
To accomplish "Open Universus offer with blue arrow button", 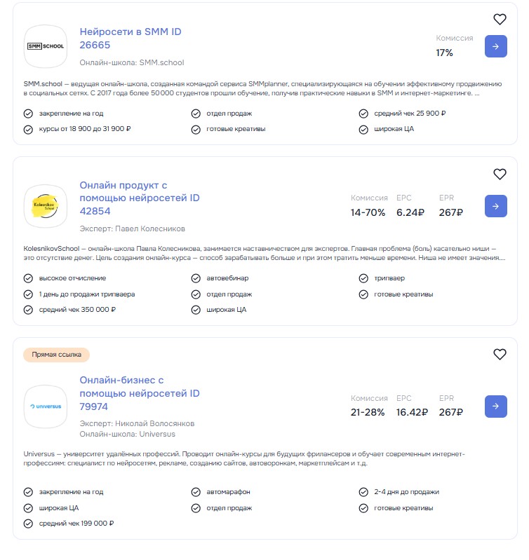I will [495, 406].
